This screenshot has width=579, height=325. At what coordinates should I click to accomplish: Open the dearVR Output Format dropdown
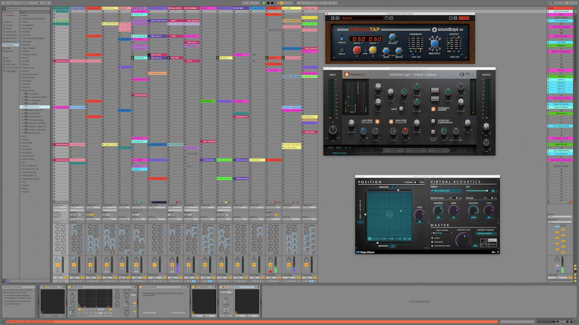click(x=487, y=234)
